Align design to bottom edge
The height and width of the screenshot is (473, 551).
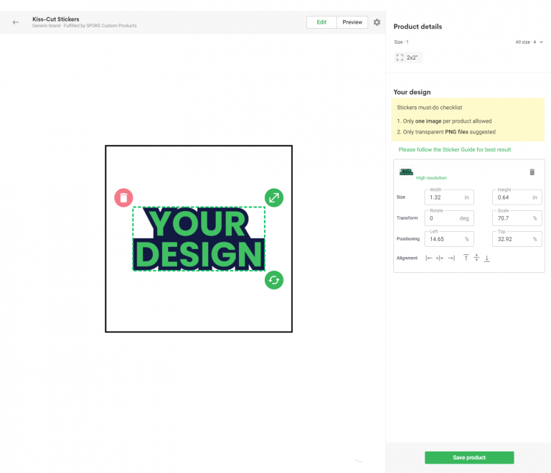click(x=487, y=258)
